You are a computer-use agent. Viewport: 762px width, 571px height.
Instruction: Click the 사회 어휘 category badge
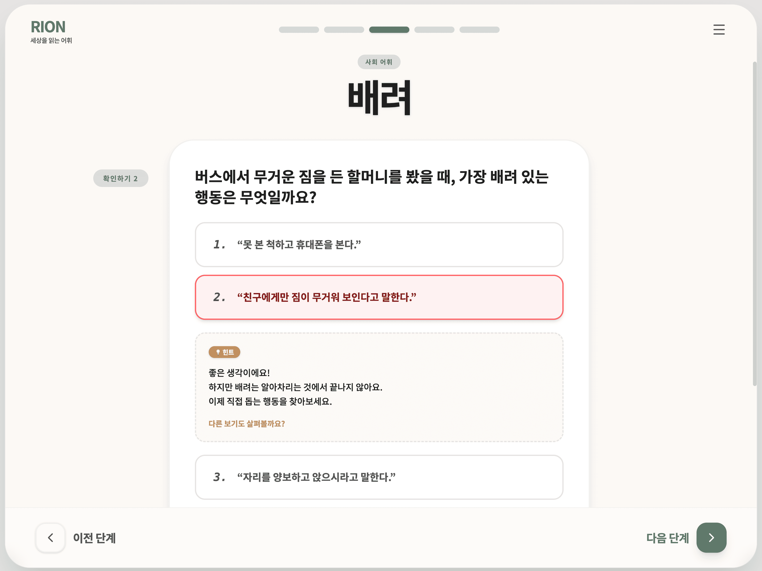[379, 62]
